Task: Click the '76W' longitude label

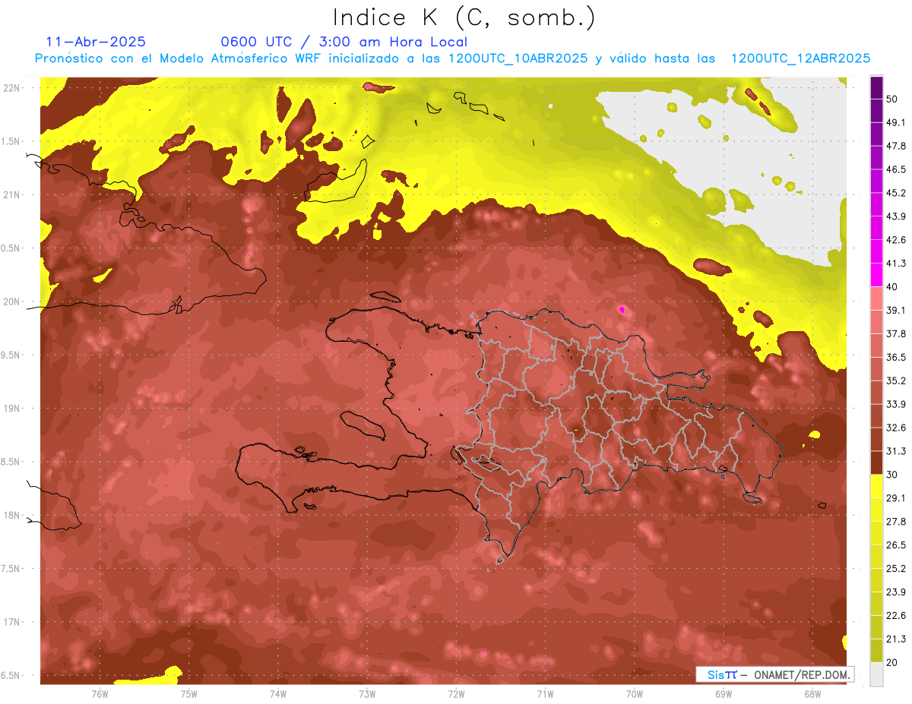Action: coord(100,693)
